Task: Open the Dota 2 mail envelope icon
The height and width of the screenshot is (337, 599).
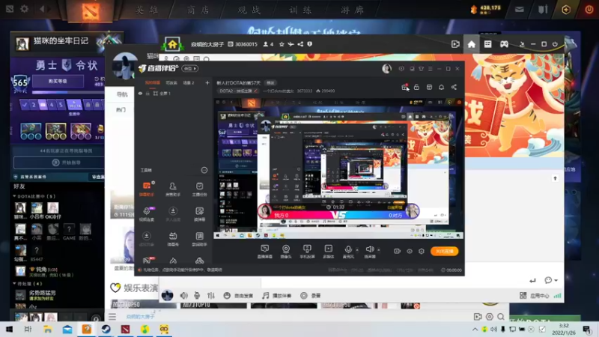Action: [x=519, y=10]
